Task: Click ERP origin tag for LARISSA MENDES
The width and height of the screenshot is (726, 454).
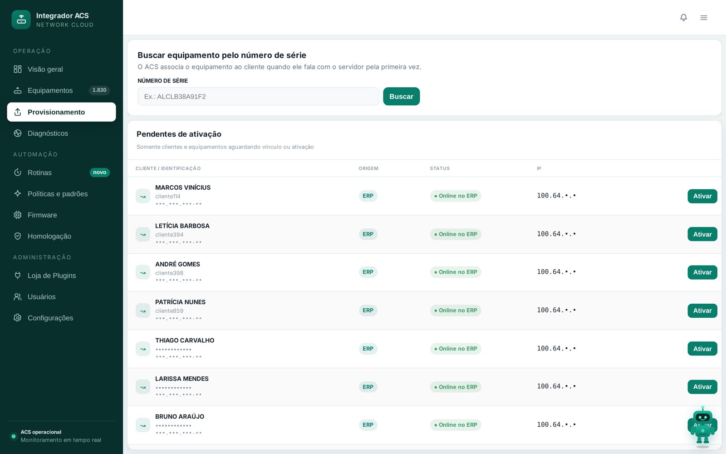Action: pos(368,387)
